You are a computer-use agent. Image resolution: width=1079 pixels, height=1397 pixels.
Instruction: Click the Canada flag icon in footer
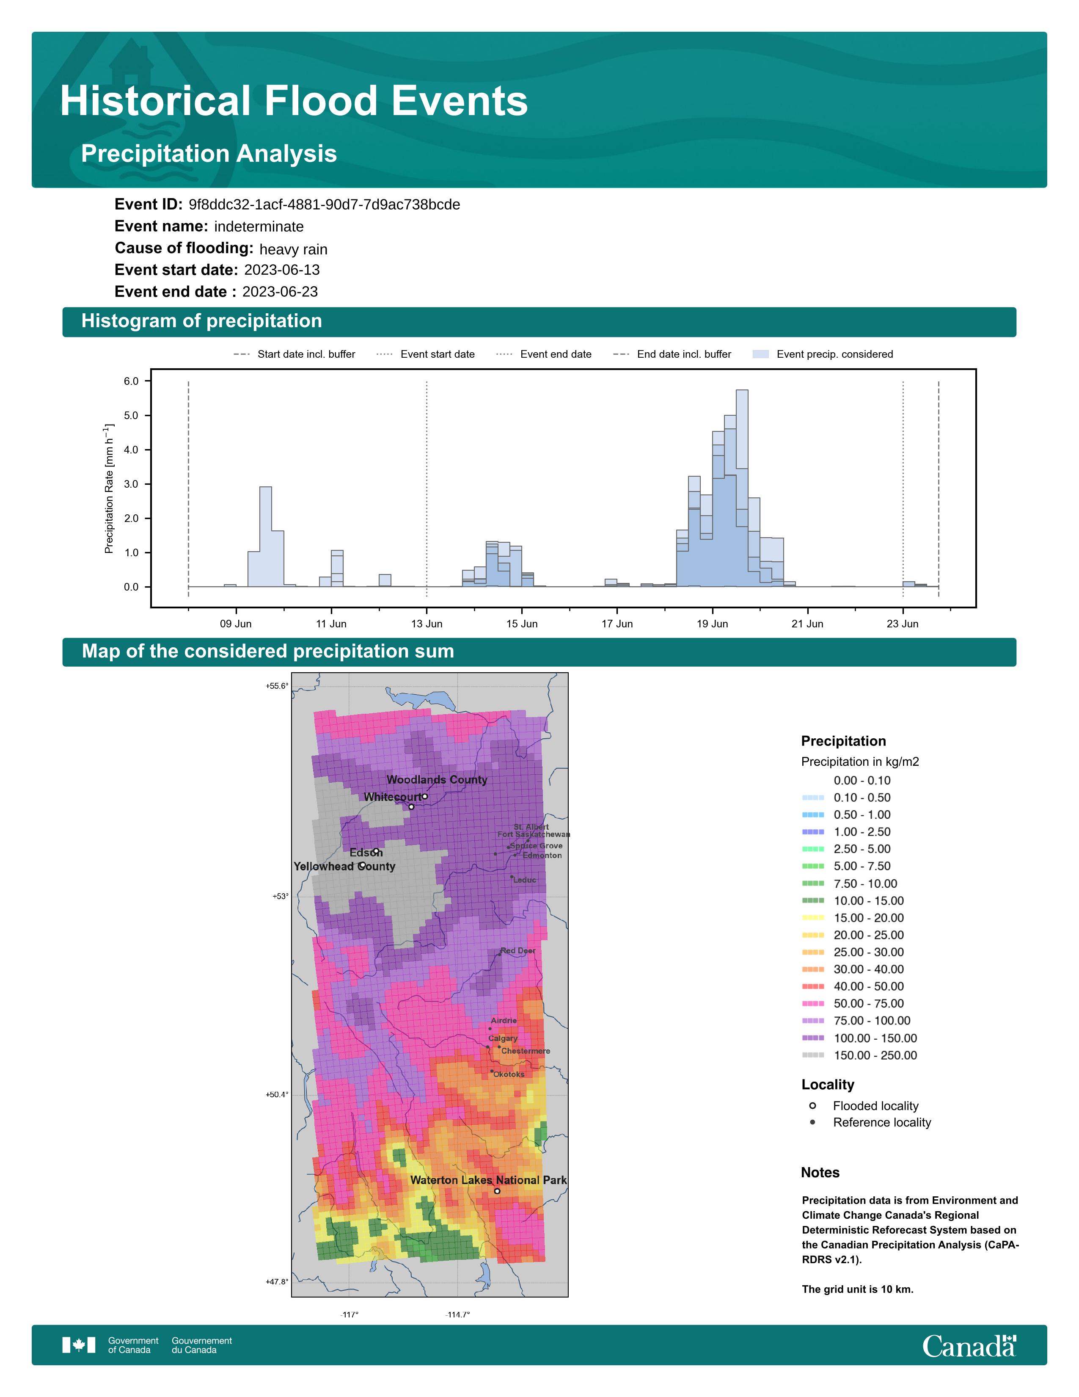click(79, 1345)
